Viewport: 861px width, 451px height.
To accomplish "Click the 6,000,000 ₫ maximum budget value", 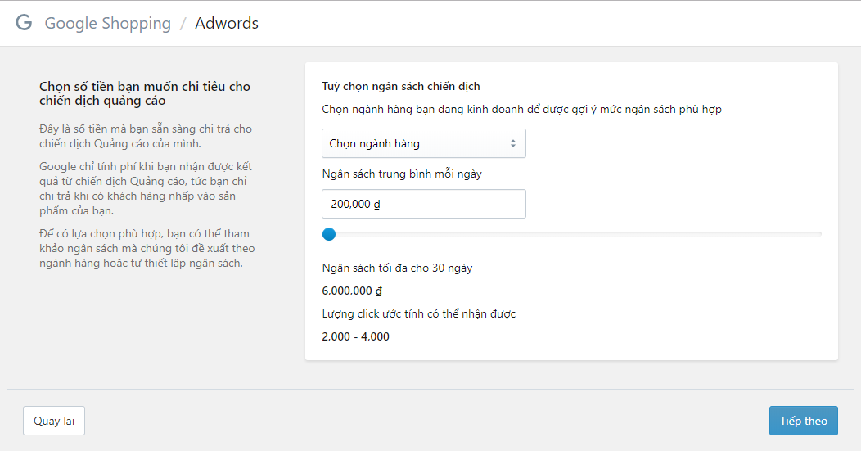I will point(353,291).
